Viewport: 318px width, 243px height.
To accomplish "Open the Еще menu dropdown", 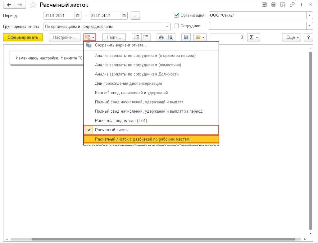I will 292,37.
